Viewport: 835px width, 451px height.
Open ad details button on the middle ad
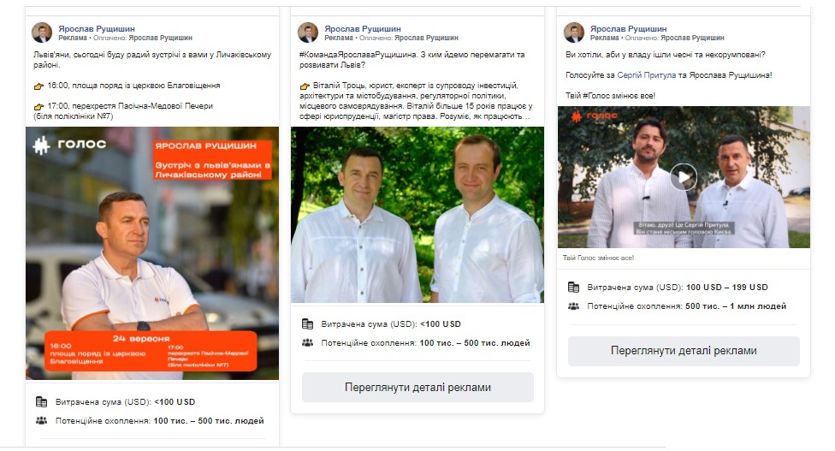(x=417, y=387)
